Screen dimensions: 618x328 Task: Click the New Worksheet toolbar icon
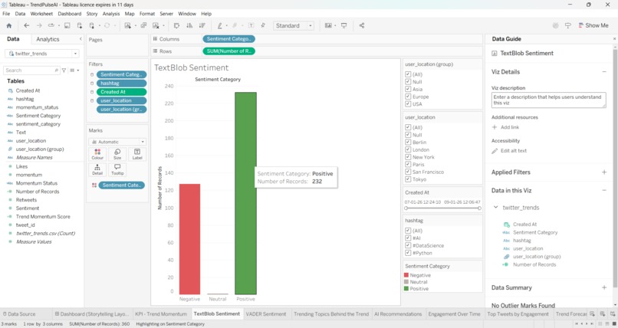coord(127,25)
